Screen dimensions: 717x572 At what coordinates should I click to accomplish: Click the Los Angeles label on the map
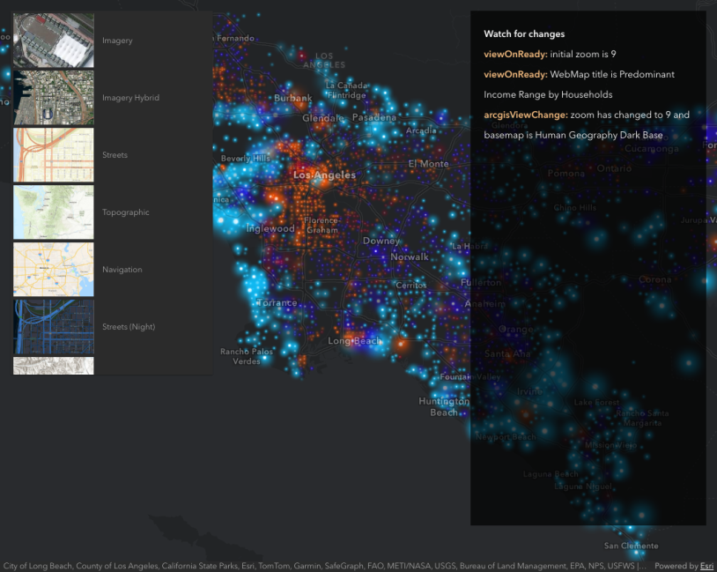[x=324, y=175]
